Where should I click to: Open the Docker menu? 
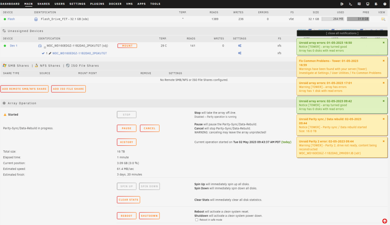pyautogui.click(x=115, y=4)
